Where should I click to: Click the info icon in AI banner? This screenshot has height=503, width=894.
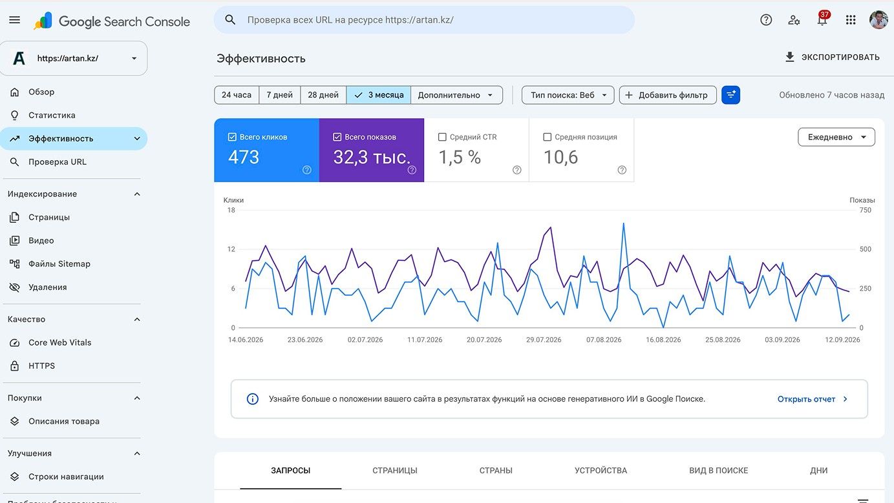point(253,399)
